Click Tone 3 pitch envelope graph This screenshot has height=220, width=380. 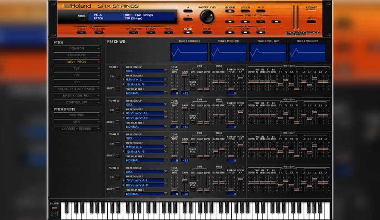(268, 52)
